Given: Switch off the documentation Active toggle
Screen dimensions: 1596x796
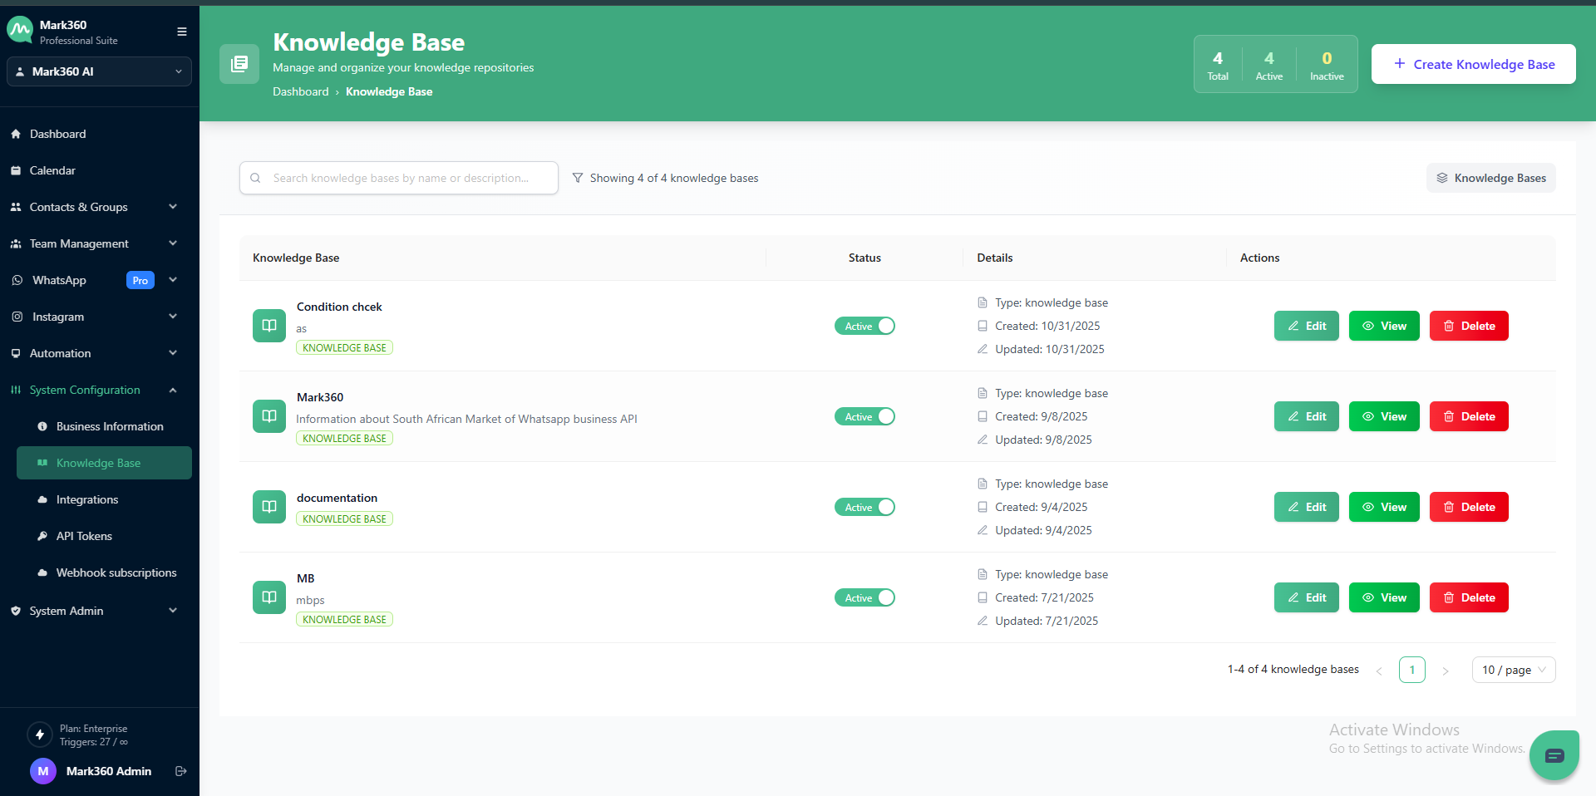Looking at the screenshot, I should tap(864, 507).
